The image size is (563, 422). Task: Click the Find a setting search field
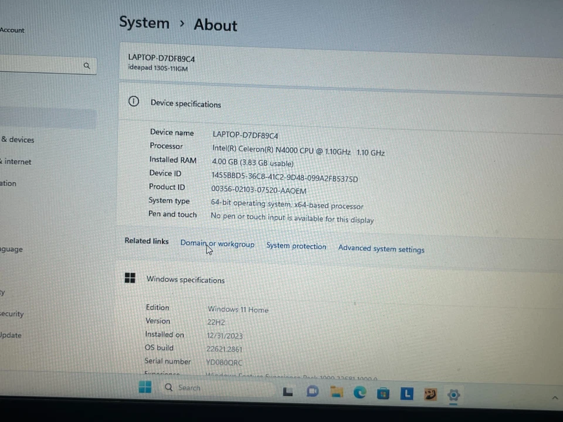click(48, 65)
